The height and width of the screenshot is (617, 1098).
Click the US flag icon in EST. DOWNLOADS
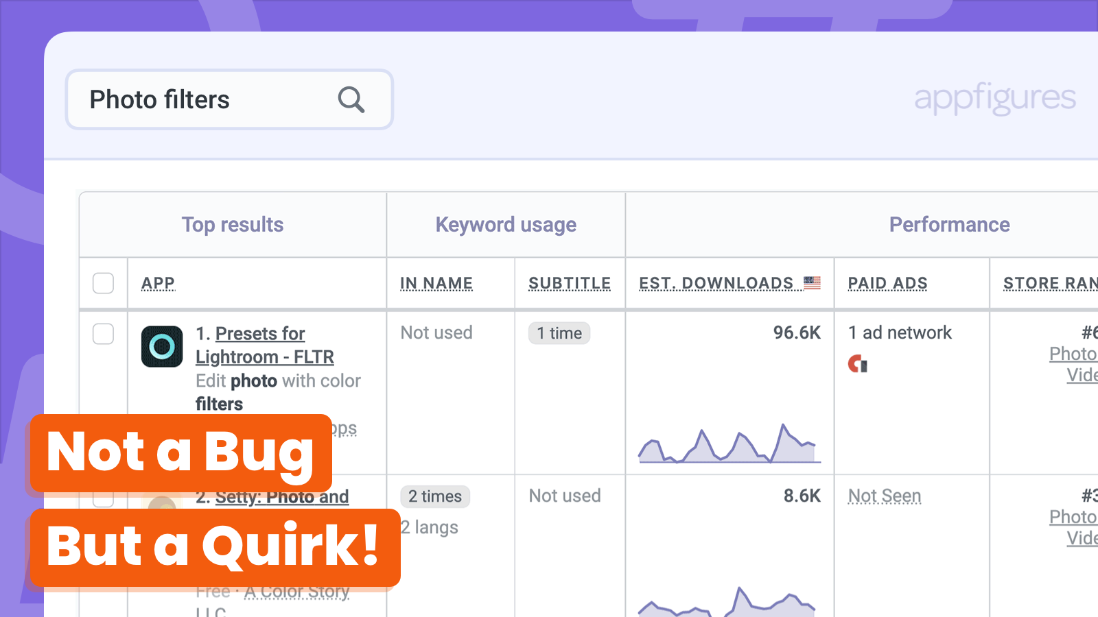[x=813, y=282]
